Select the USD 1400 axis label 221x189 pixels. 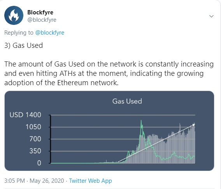[25, 115]
